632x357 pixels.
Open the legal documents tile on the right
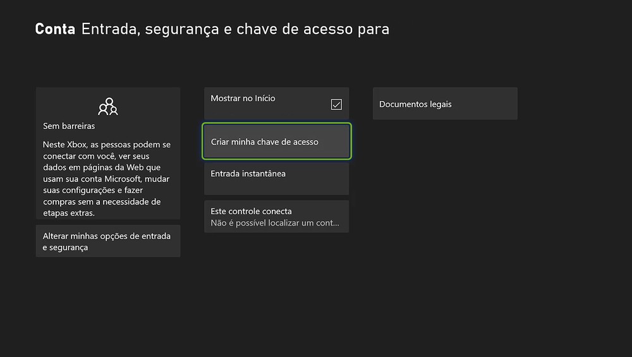(x=445, y=104)
